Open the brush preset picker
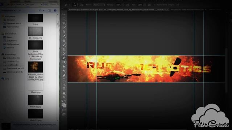Screen dimensions: 232x130 (x=75, y=5)
